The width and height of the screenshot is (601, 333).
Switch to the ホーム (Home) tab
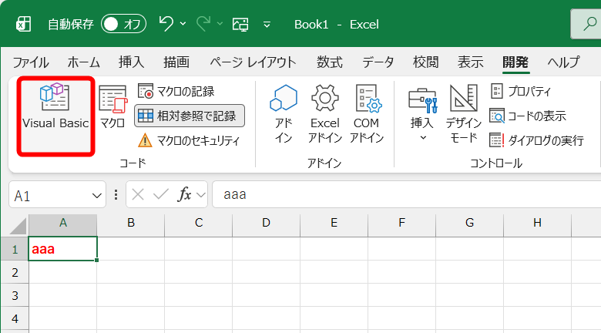83,62
